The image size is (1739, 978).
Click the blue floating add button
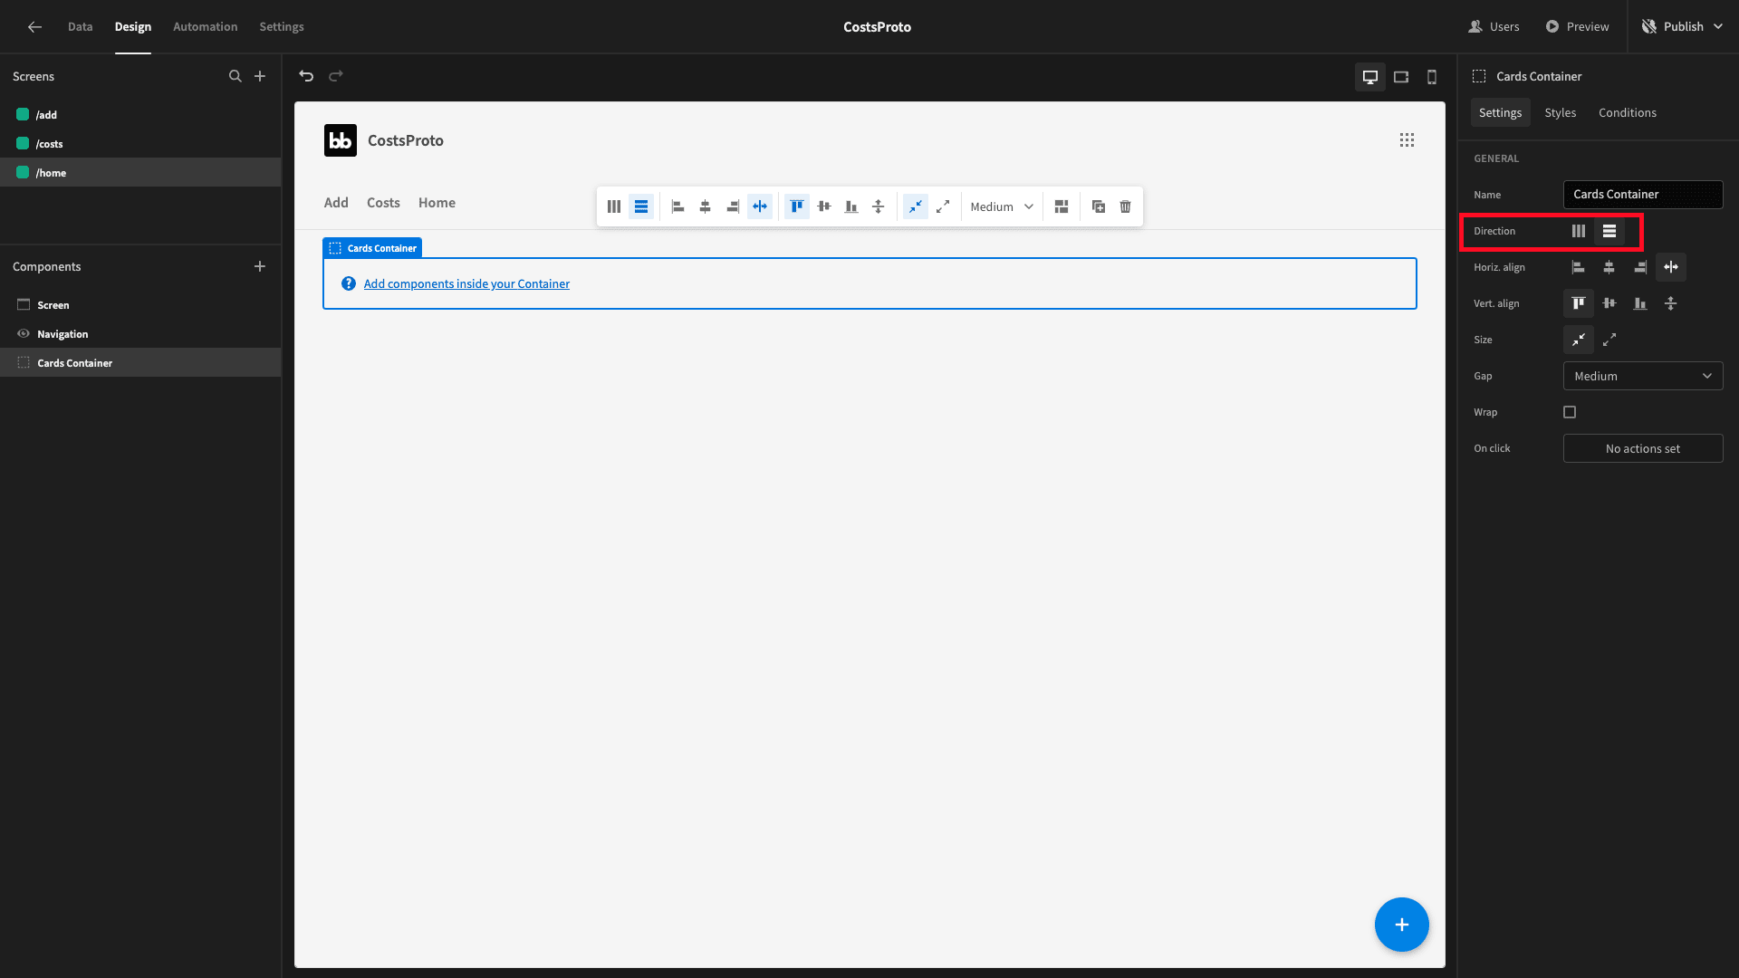[x=1401, y=925]
